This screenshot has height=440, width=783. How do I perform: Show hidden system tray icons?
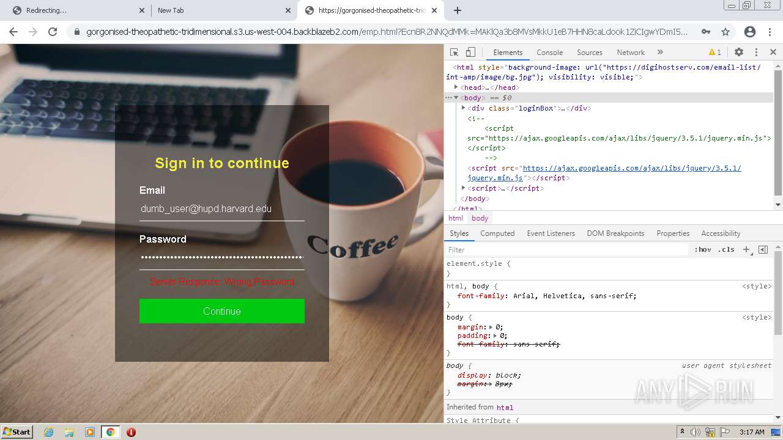(x=682, y=432)
